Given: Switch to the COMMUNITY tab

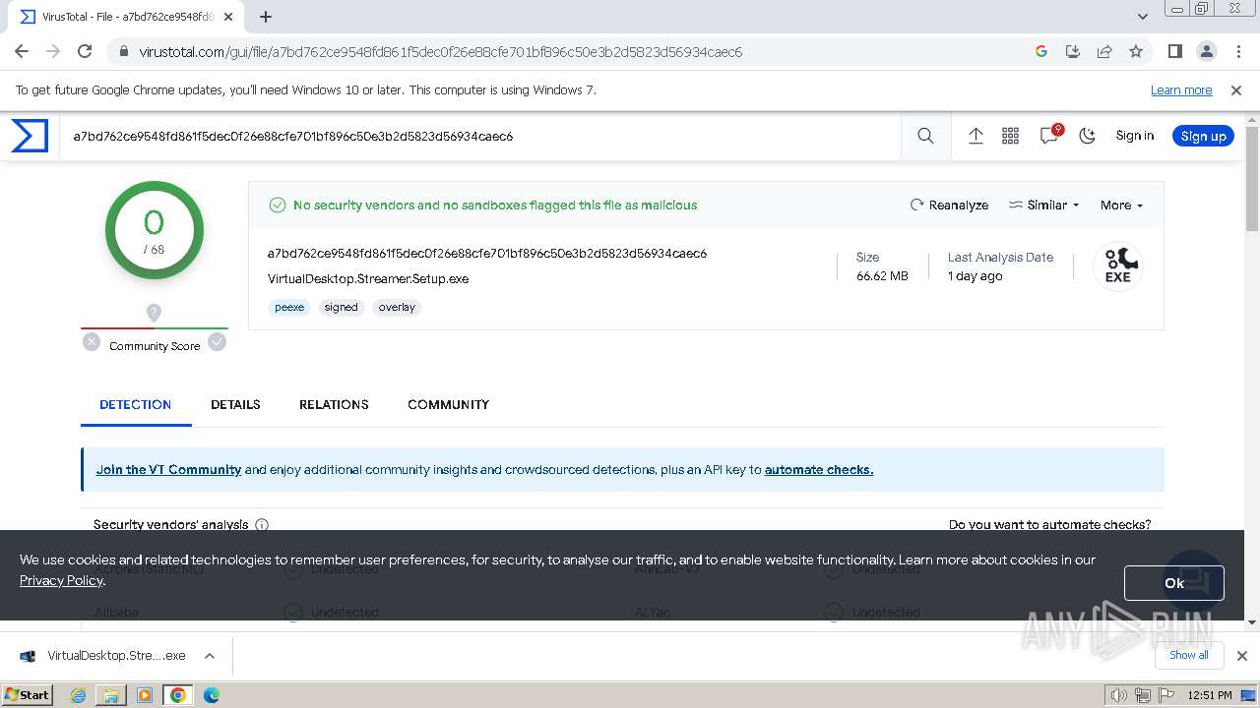Looking at the screenshot, I should pos(448,404).
